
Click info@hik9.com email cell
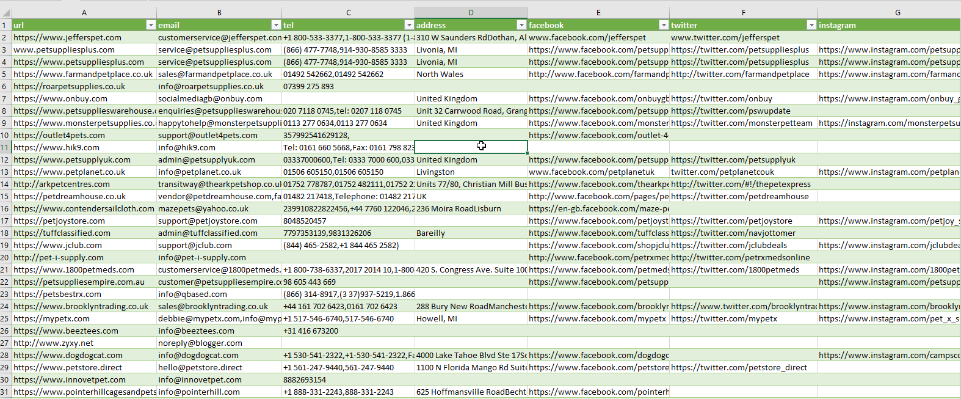click(x=219, y=147)
